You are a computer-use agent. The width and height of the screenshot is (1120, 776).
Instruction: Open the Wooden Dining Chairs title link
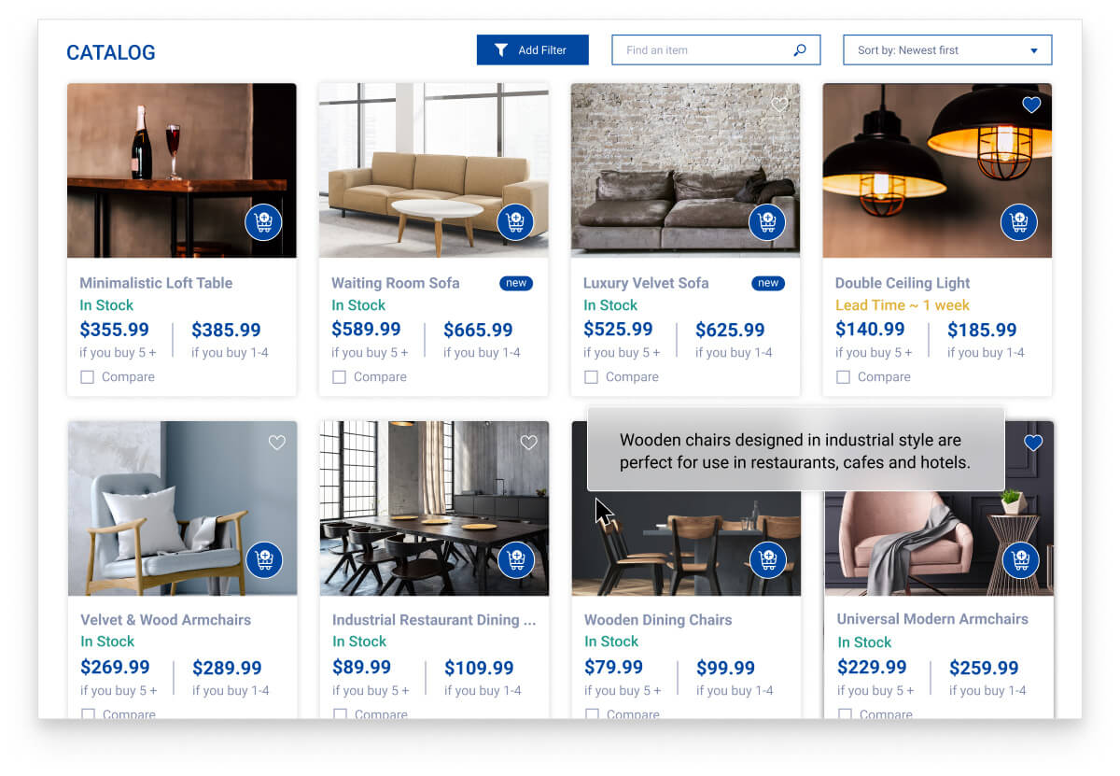tap(658, 620)
